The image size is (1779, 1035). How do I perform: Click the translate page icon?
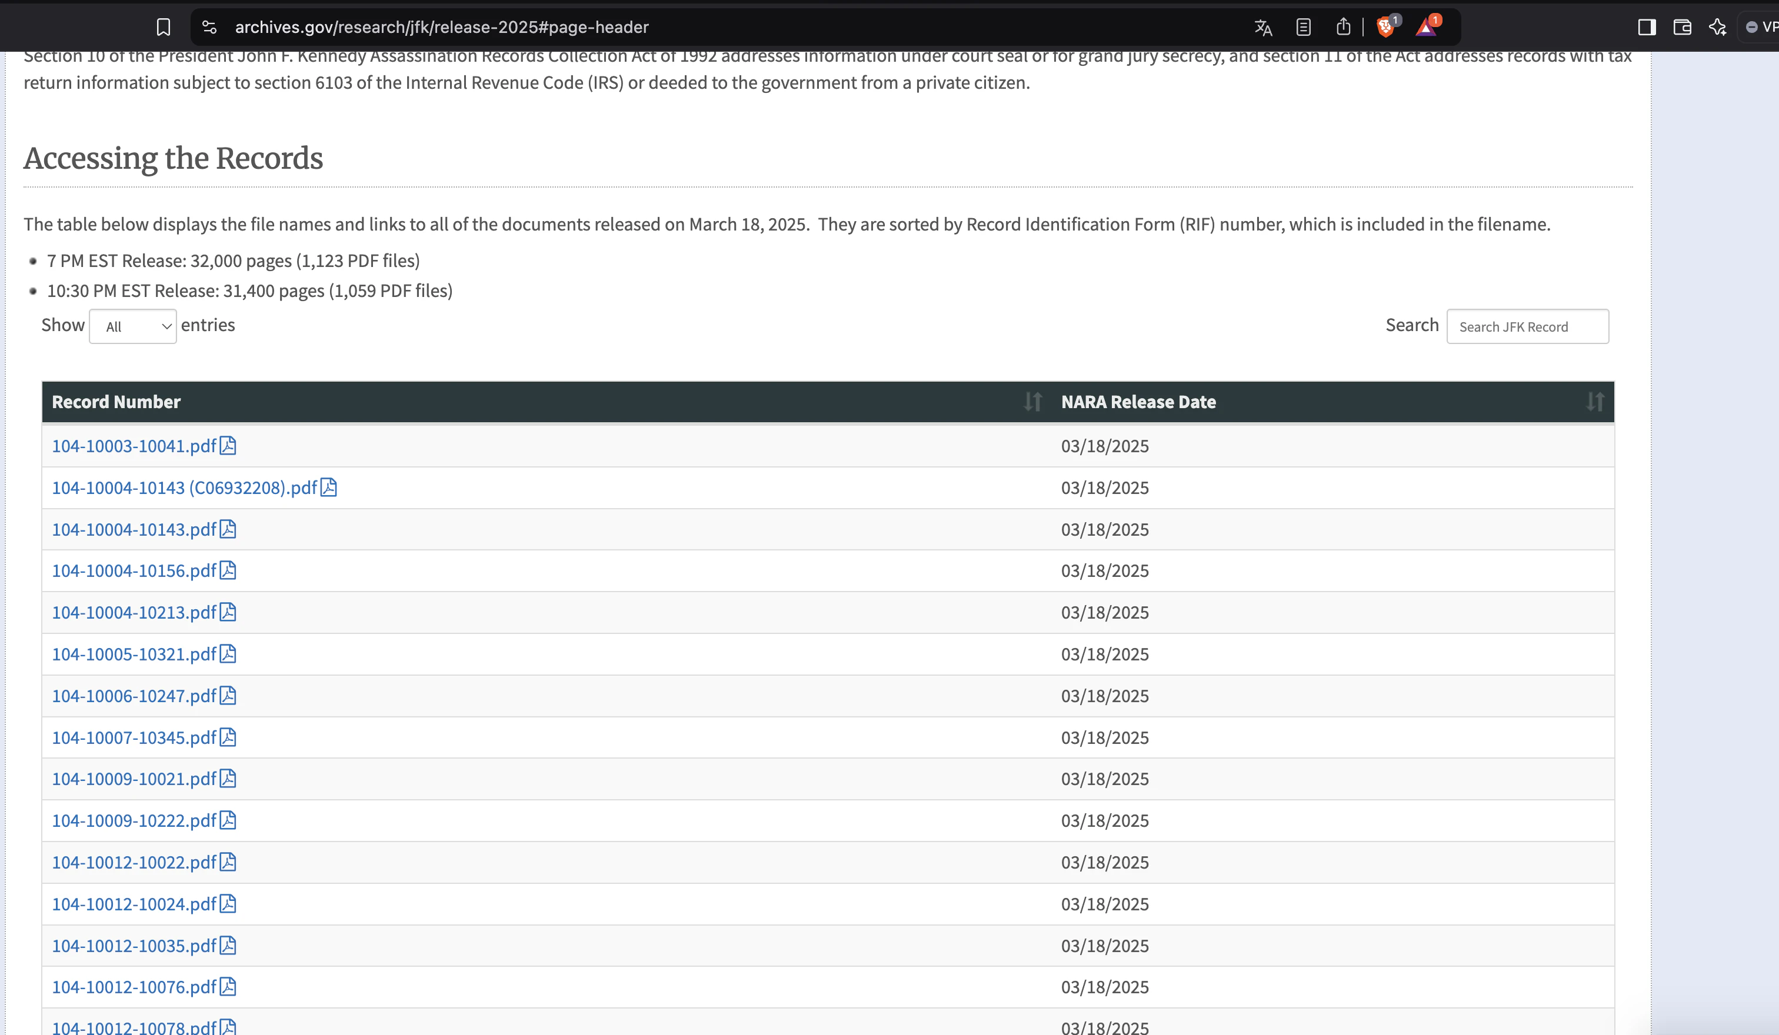coord(1263,28)
